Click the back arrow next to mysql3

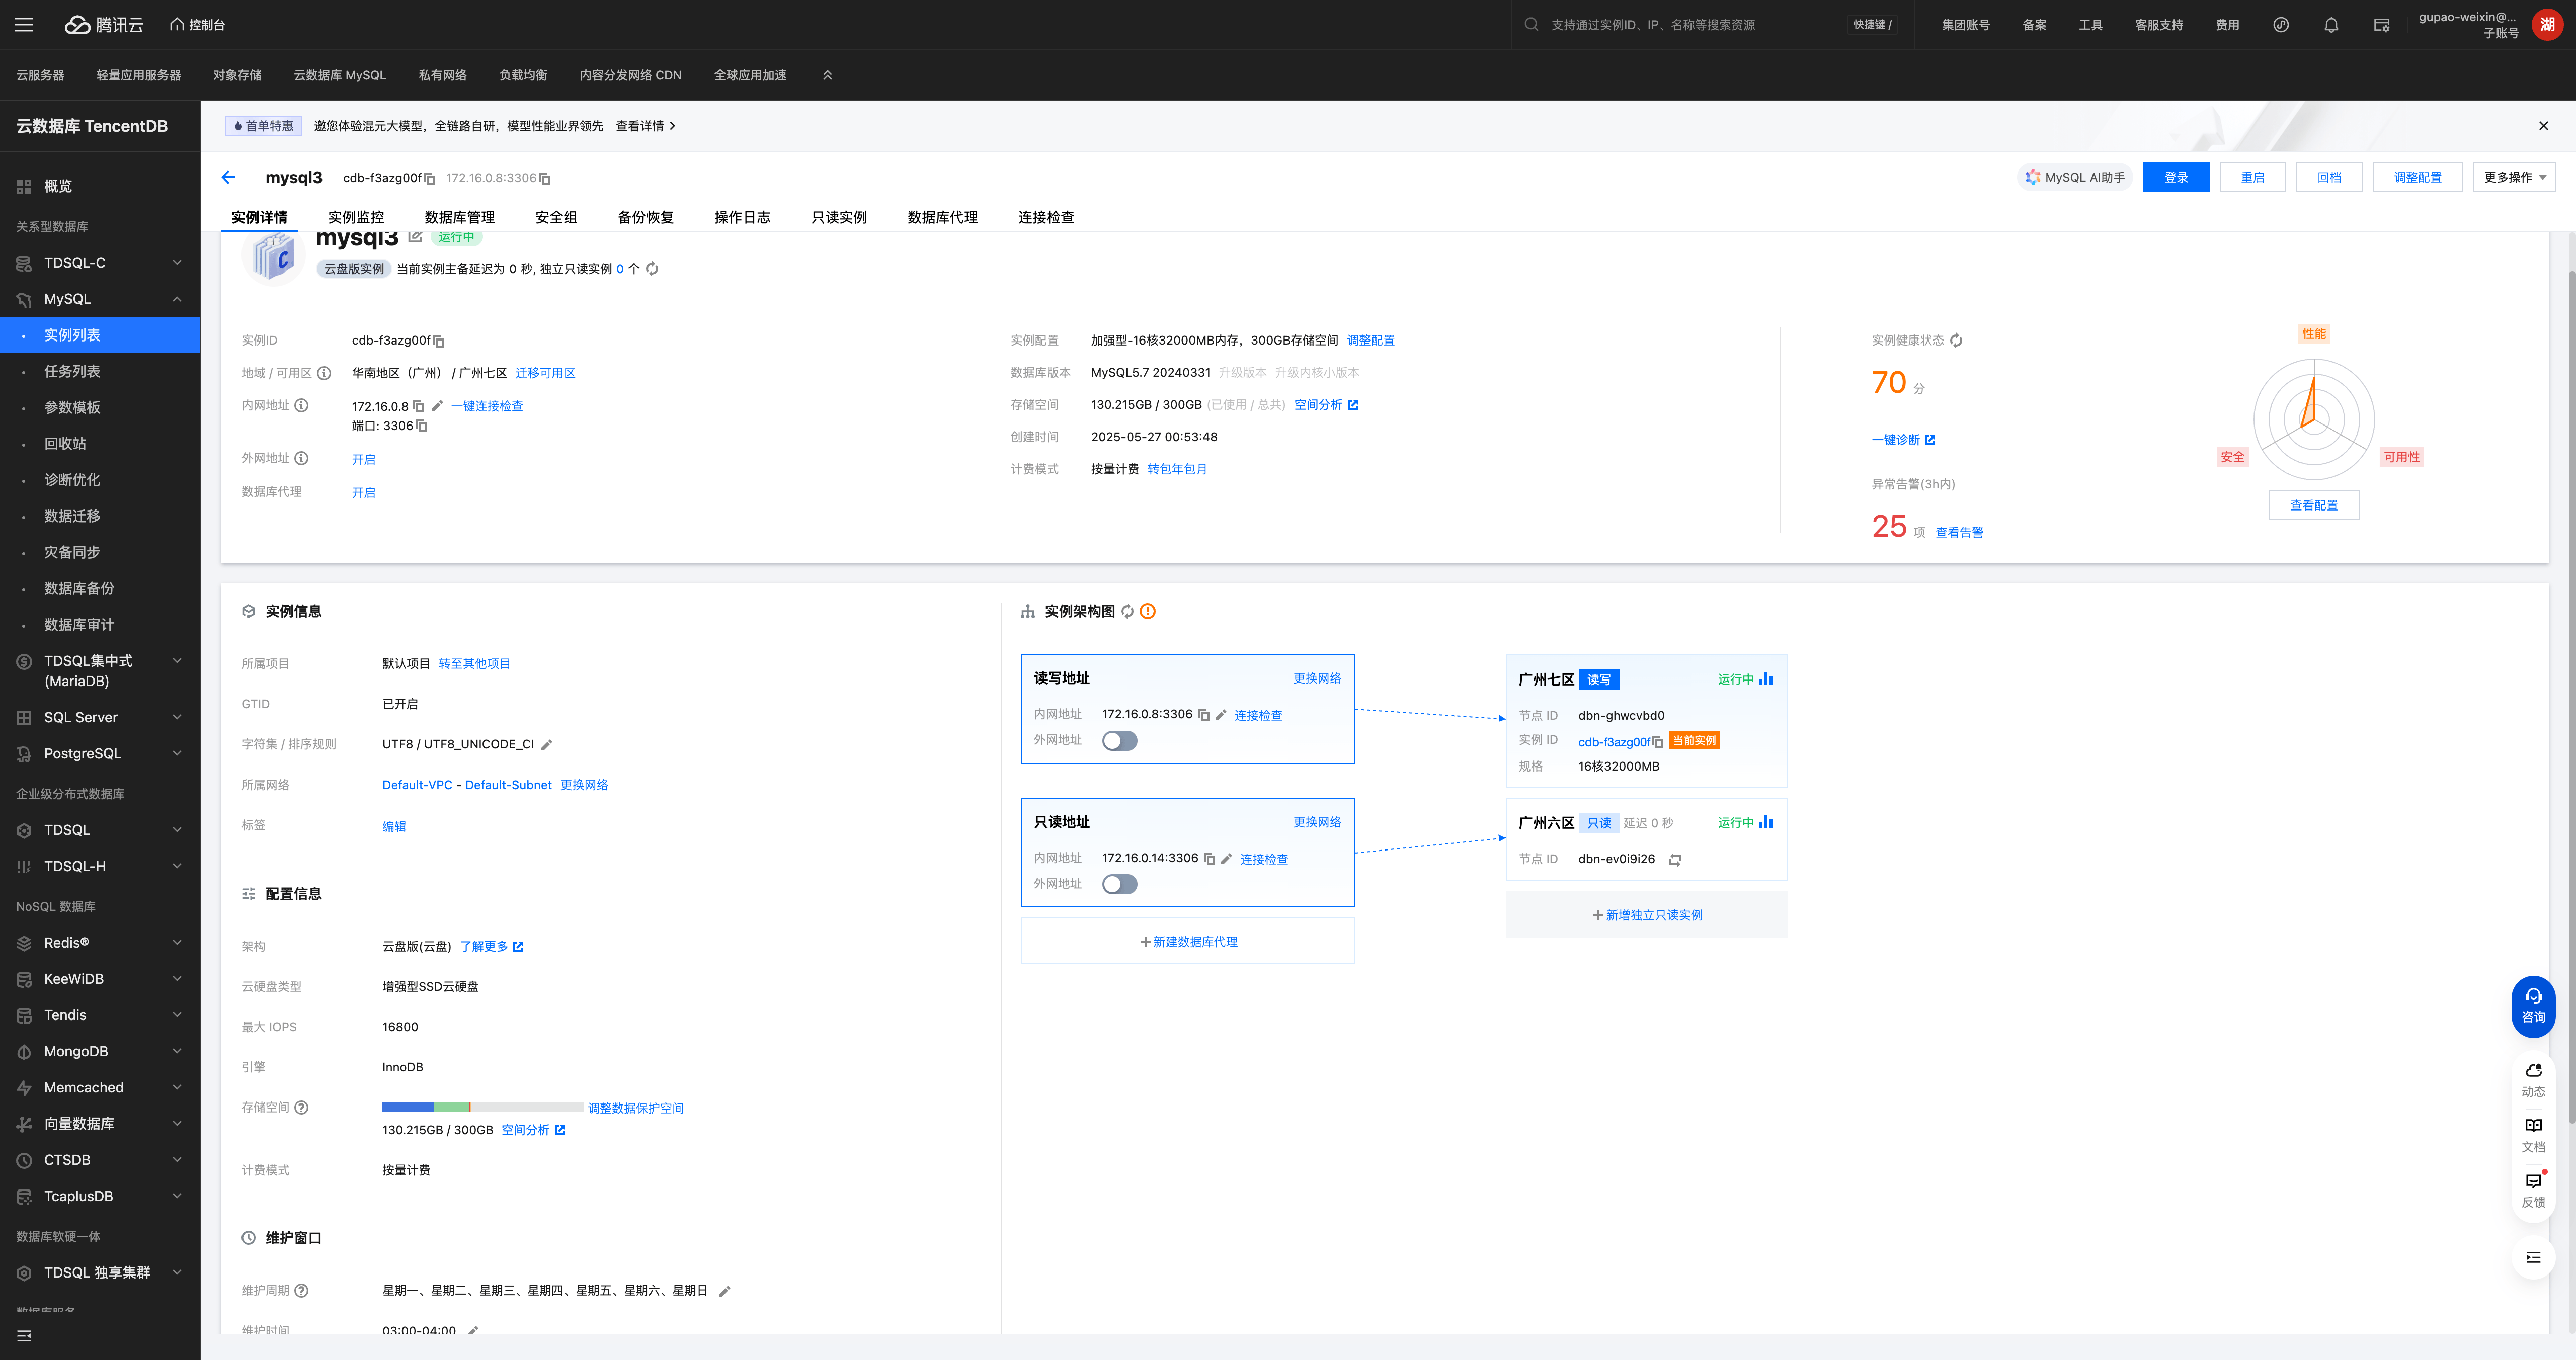[229, 178]
